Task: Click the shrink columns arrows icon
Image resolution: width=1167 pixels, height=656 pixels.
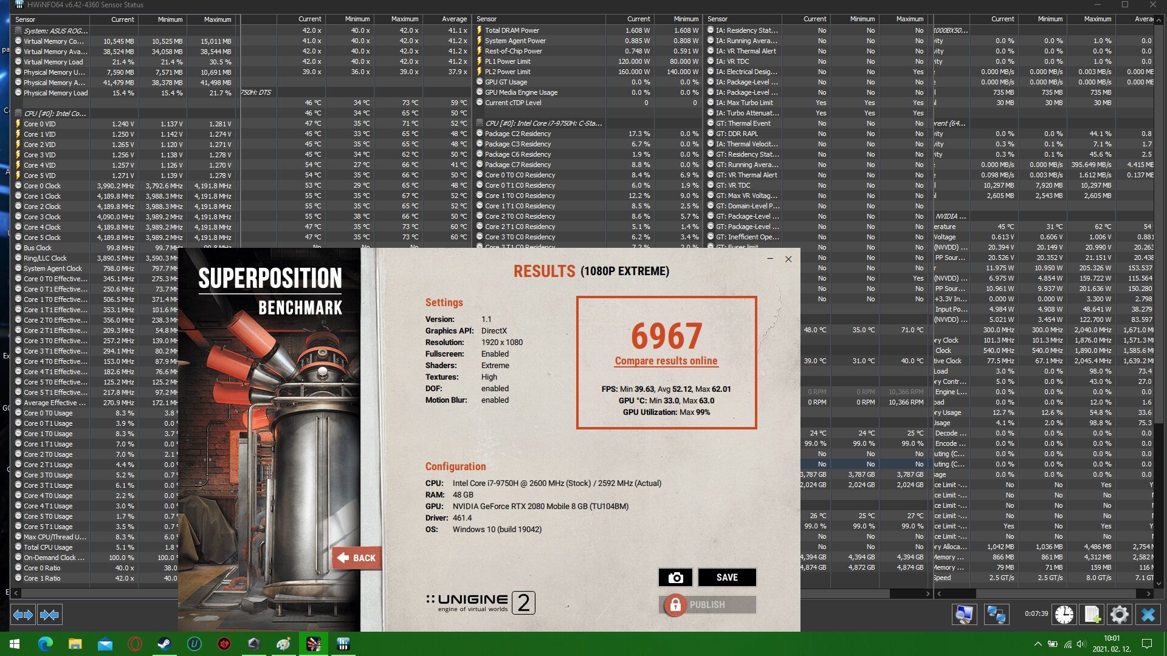Action: tap(49, 615)
